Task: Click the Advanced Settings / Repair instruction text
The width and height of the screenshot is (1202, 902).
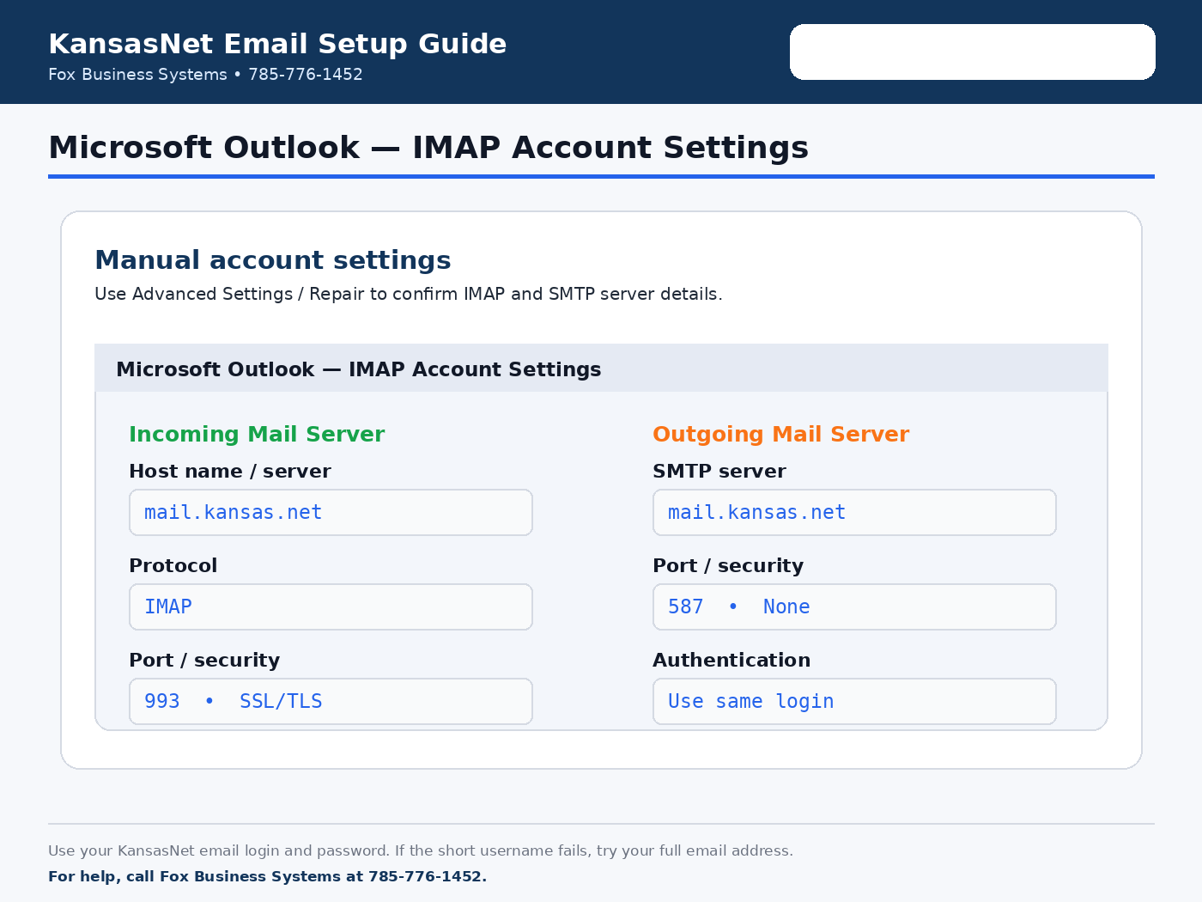Action: coord(408,295)
